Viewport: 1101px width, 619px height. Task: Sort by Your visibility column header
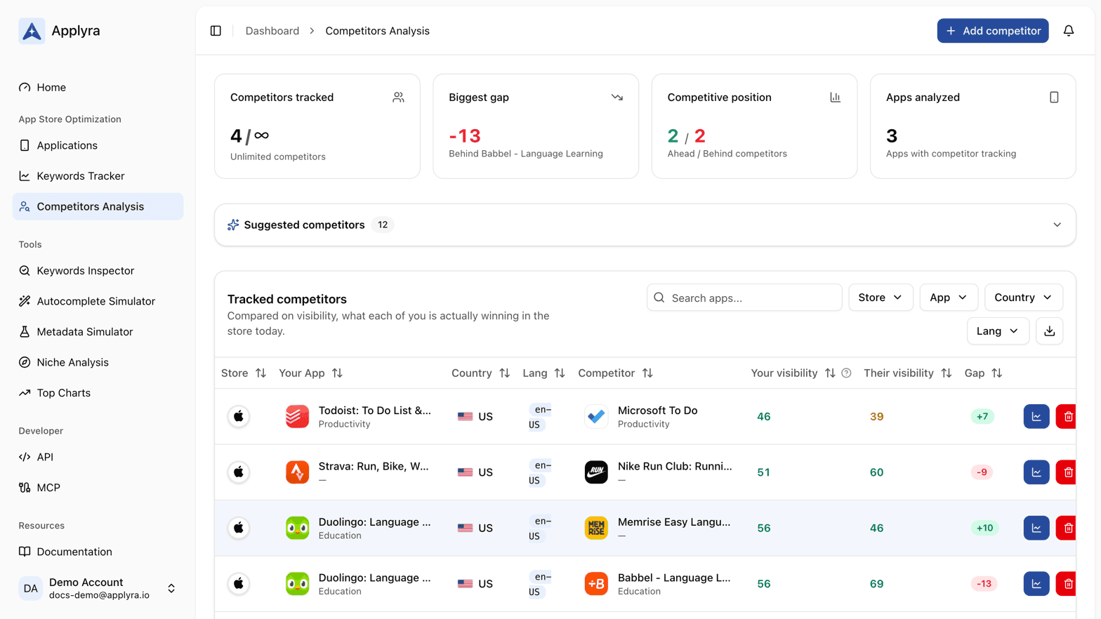coord(793,373)
